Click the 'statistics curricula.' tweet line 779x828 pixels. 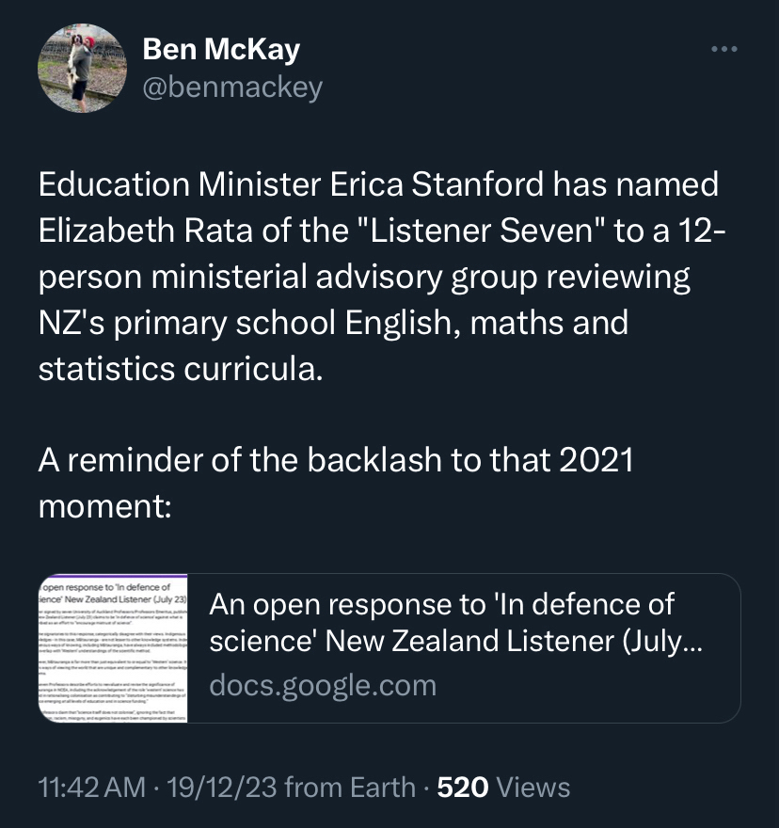coord(181,368)
